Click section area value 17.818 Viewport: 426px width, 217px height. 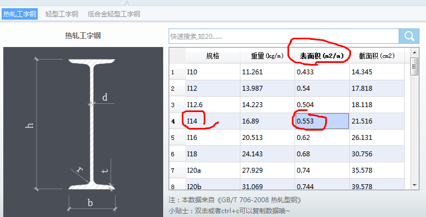[377, 89]
